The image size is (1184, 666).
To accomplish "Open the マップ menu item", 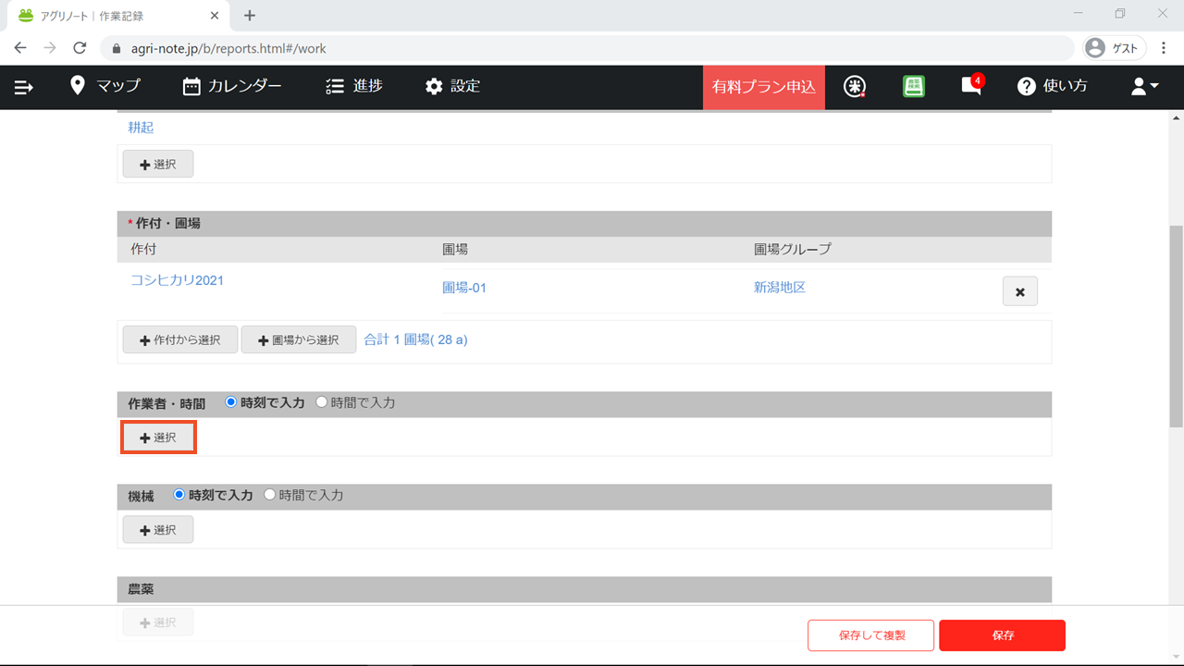I will [105, 86].
